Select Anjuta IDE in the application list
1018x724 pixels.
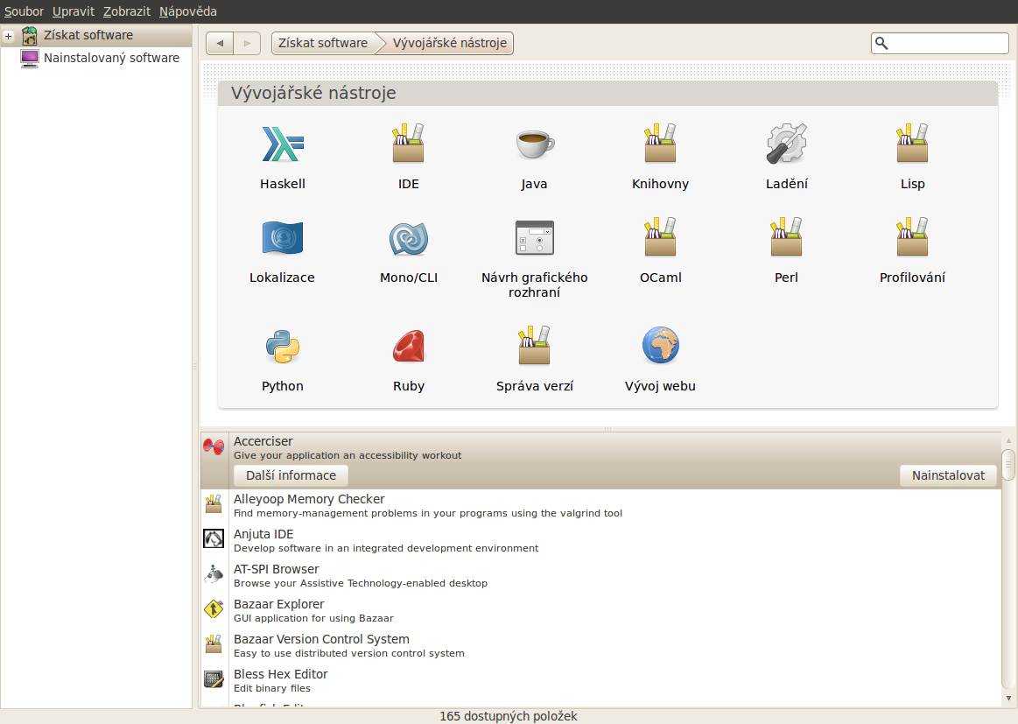click(263, 534)
